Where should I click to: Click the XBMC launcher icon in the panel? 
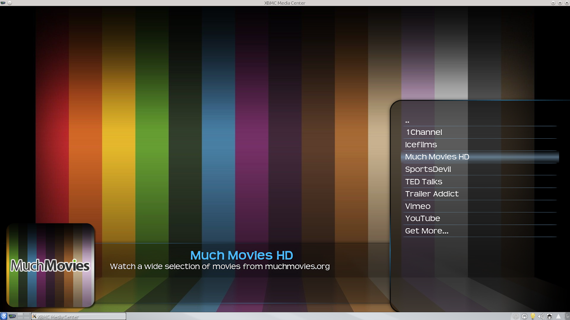tap(12, 317)
